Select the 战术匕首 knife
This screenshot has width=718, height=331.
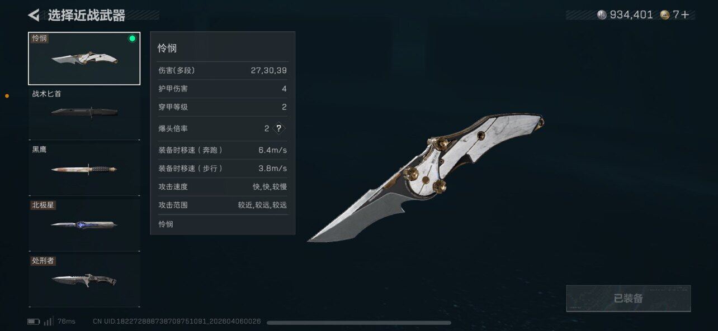(x=84, y=114)
